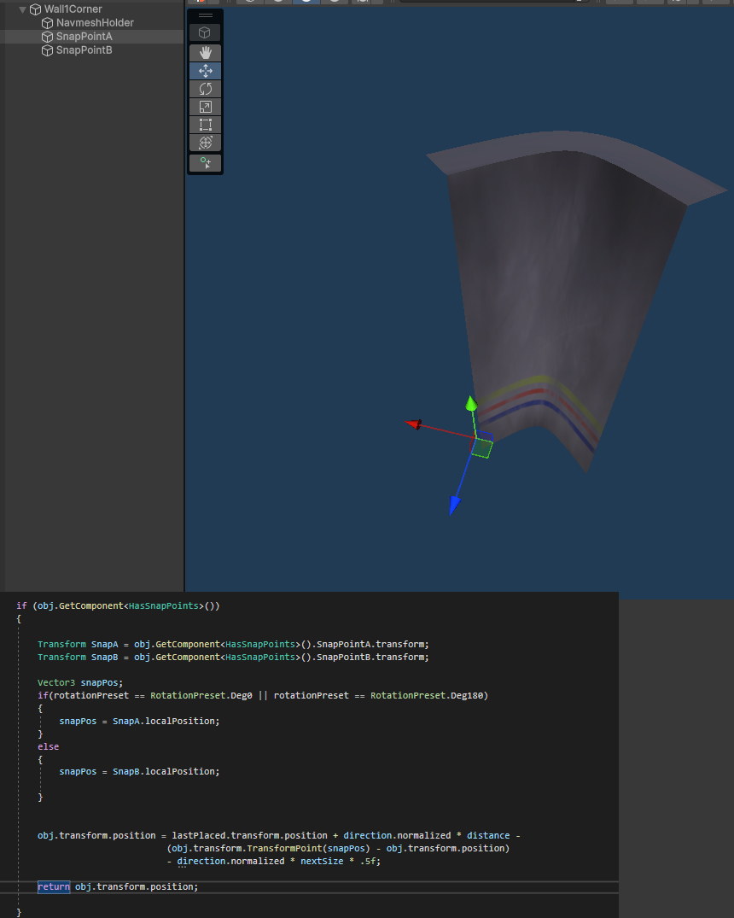Image resolution: width=734 pixels, height=918 pixels.
Task: Select the Hand view tool
Action: coord(205,53)
